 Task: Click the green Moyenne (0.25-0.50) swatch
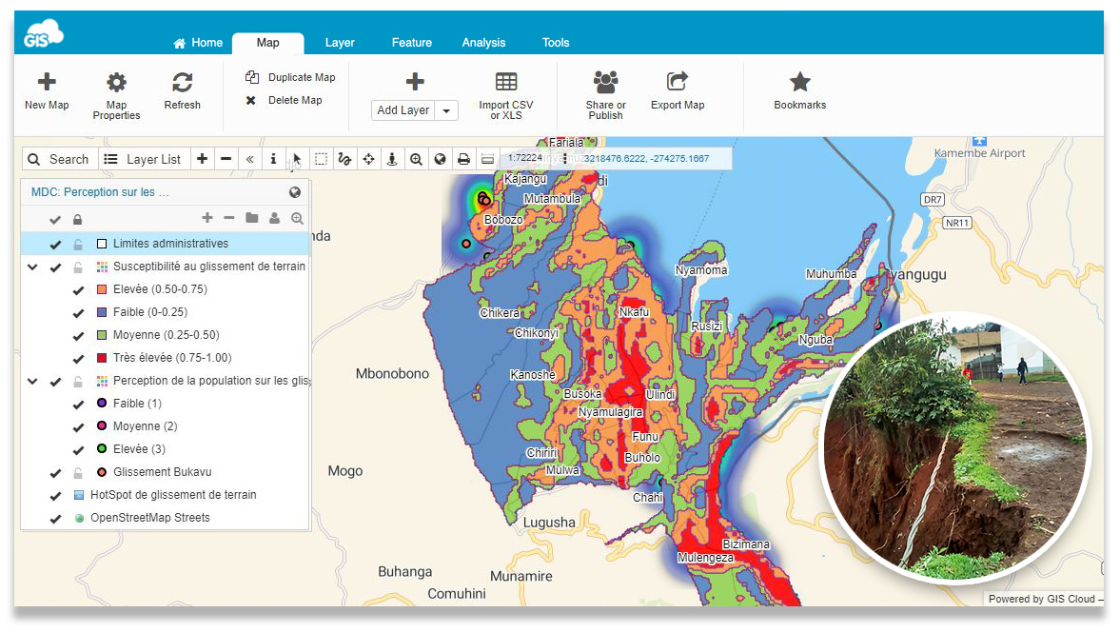click(x=102, y=335)
